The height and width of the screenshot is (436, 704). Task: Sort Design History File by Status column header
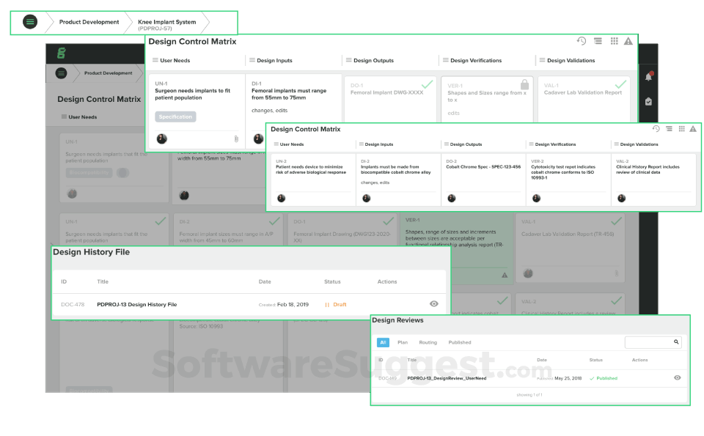pos(332,281)
